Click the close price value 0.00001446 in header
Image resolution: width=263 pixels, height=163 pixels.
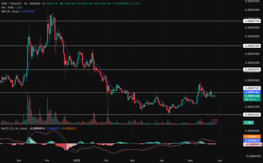click(x=103, y=3)
